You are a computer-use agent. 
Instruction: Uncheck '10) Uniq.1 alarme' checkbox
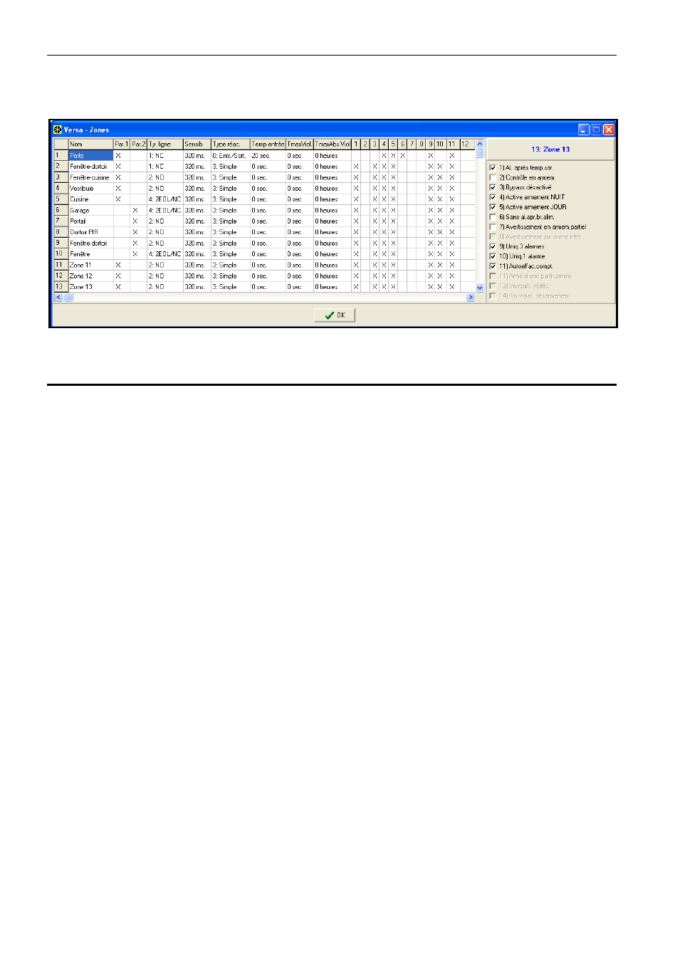coord(492,256)
